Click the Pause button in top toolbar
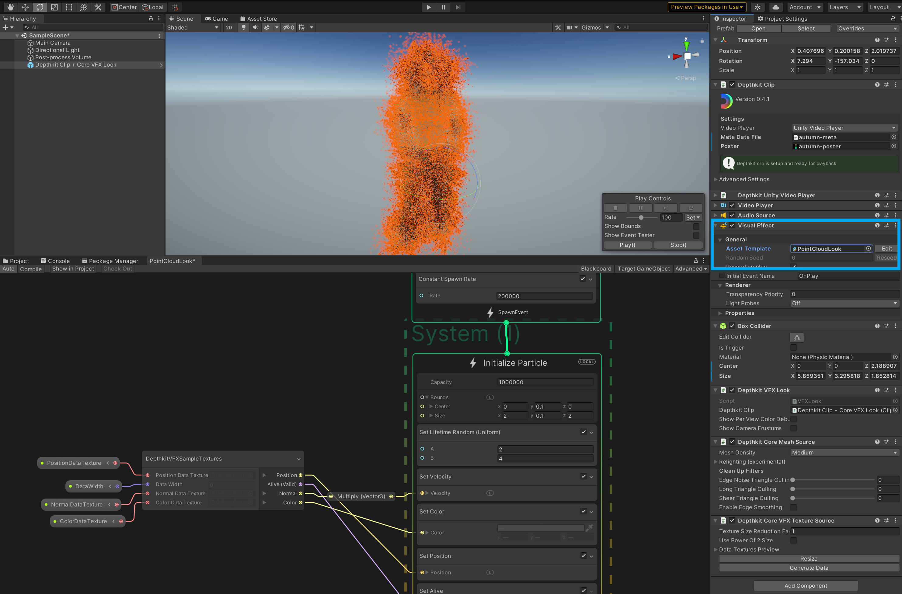 443,7
